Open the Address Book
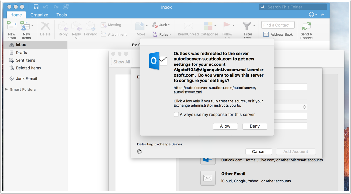351x194 pixels. (278, 34)
